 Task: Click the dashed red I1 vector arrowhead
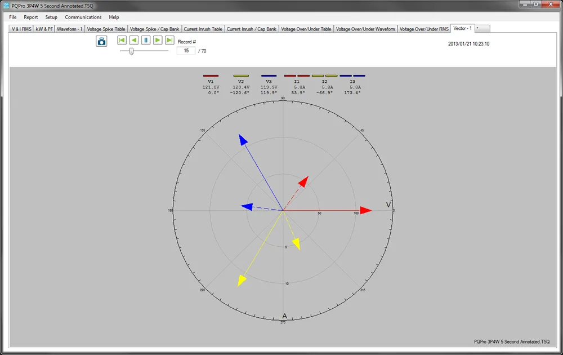303,181
